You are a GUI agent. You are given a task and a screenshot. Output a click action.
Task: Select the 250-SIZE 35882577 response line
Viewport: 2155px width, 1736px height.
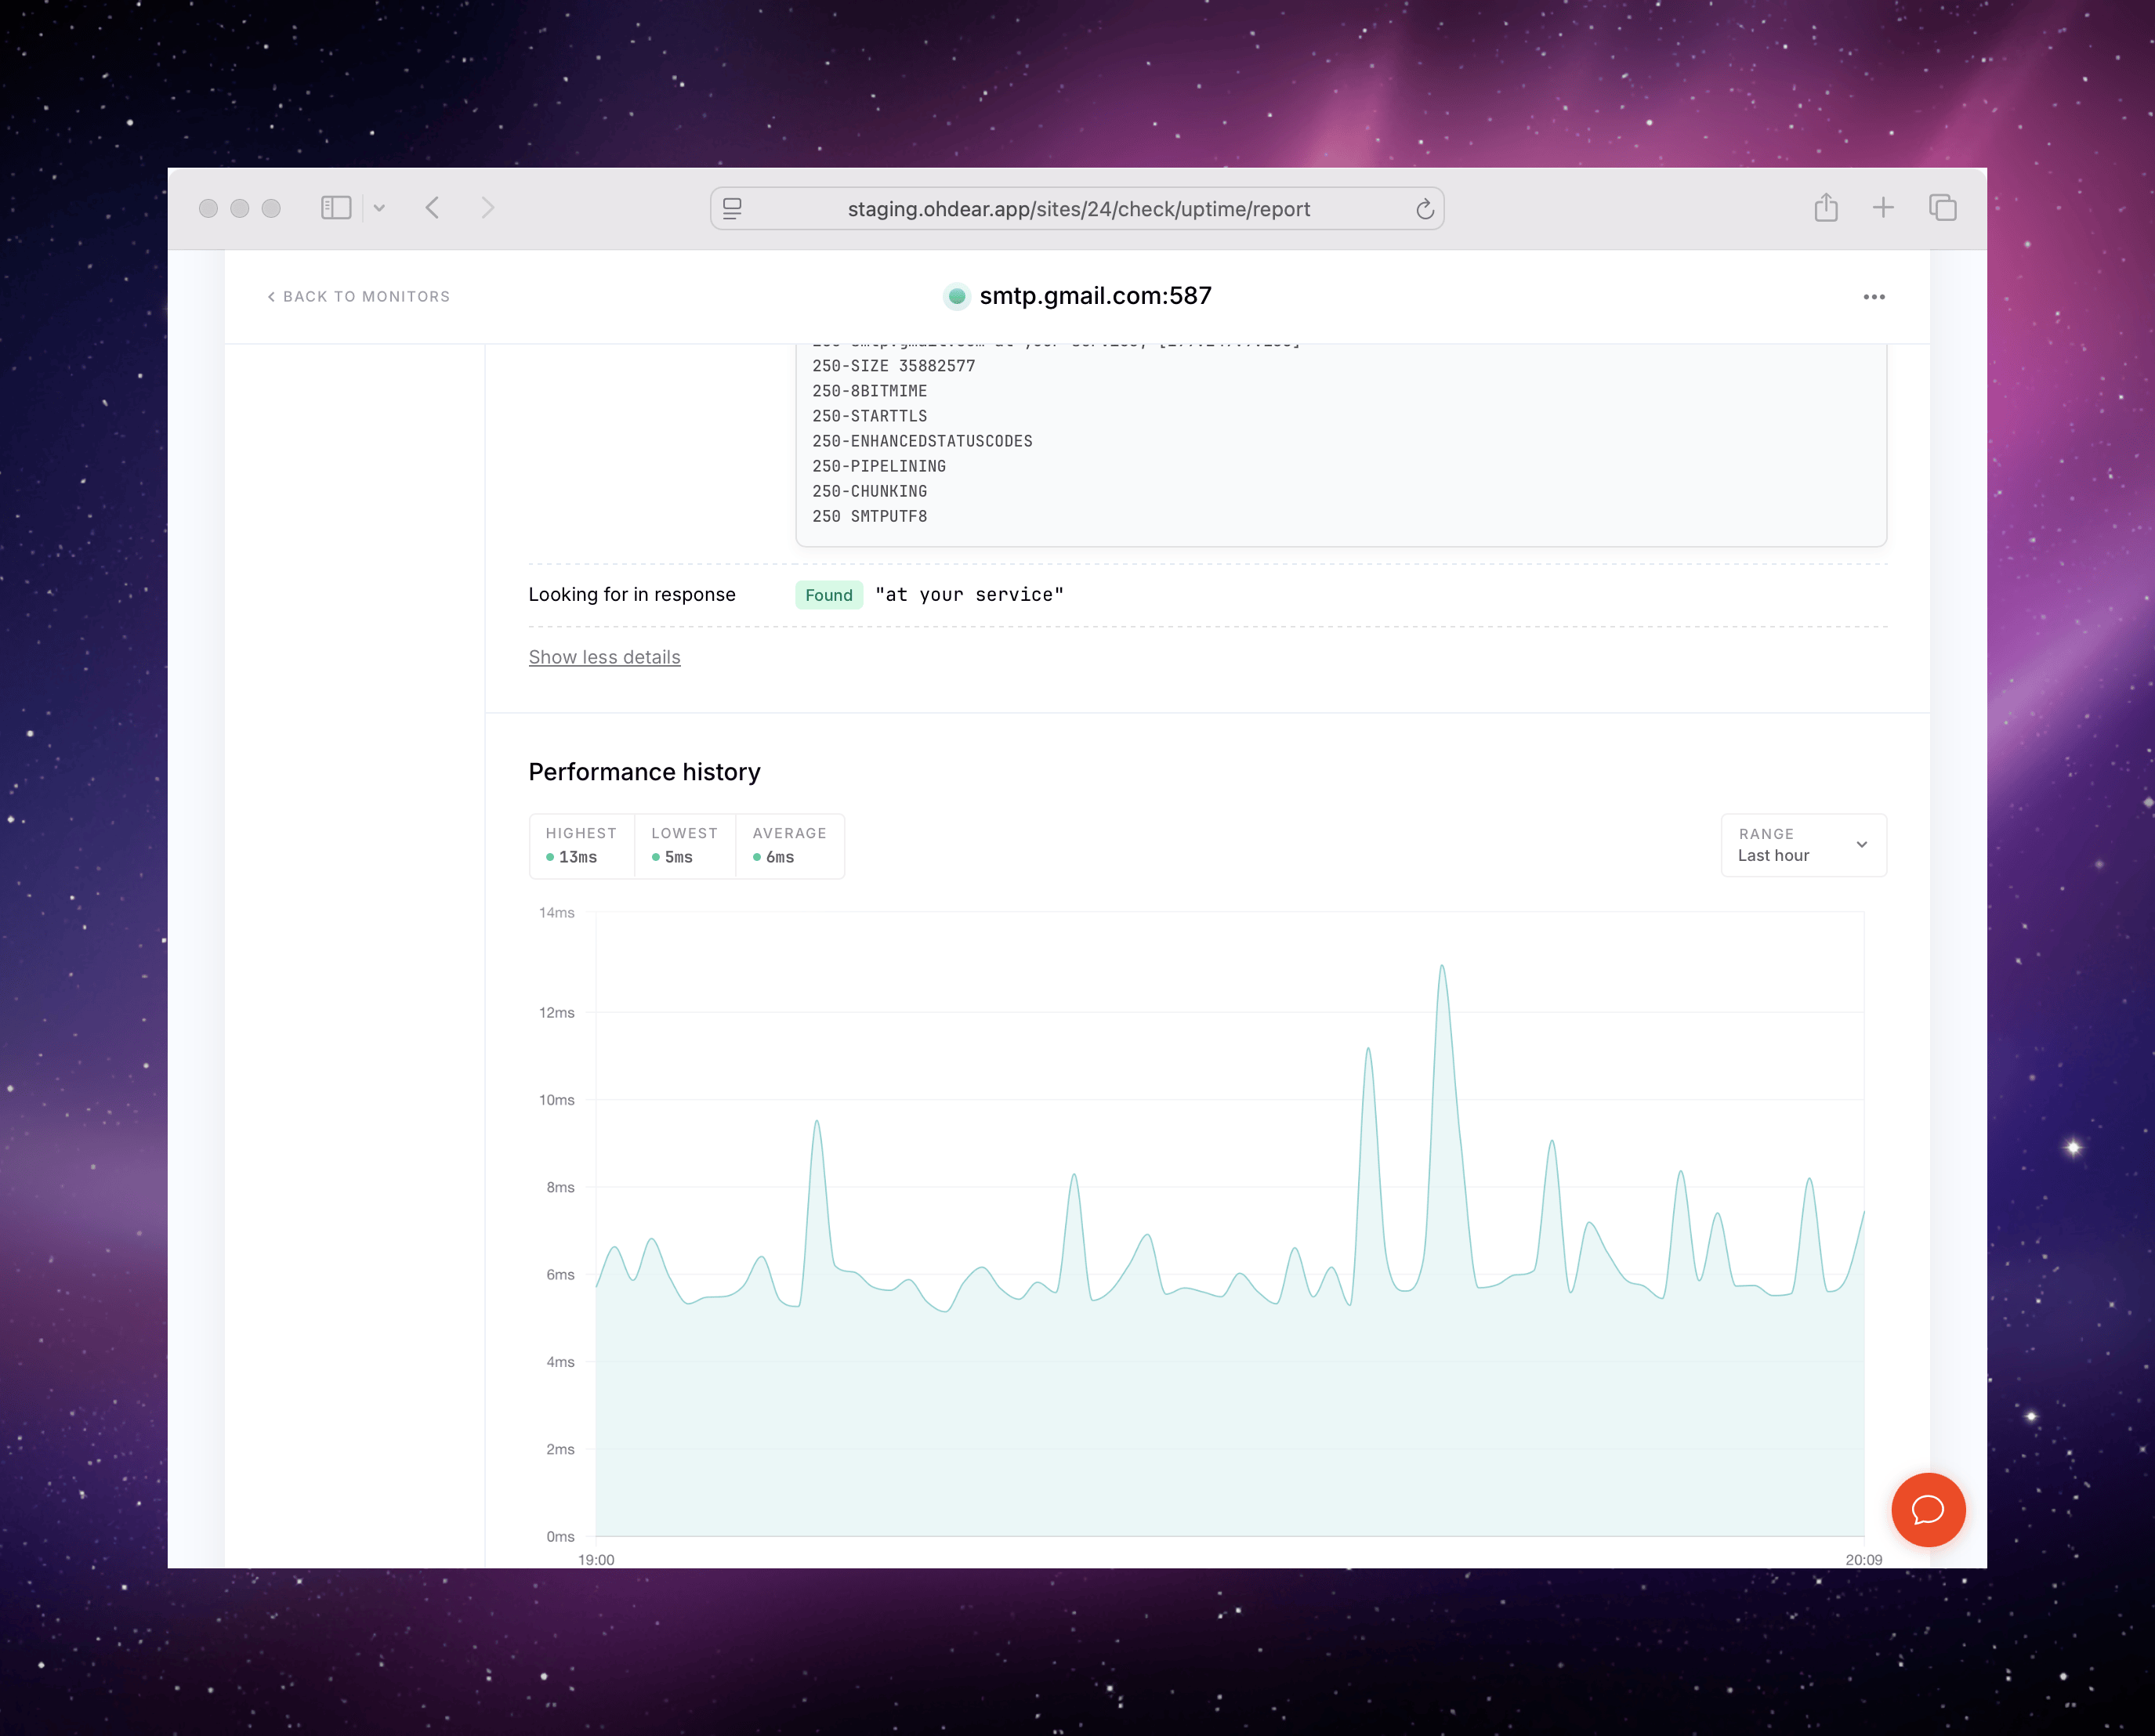tap(893, 366)
